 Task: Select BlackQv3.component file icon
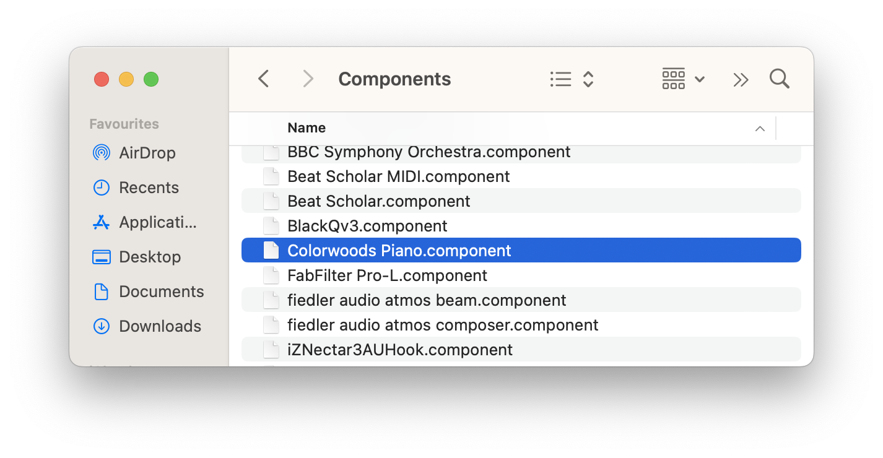pos(271,226)
